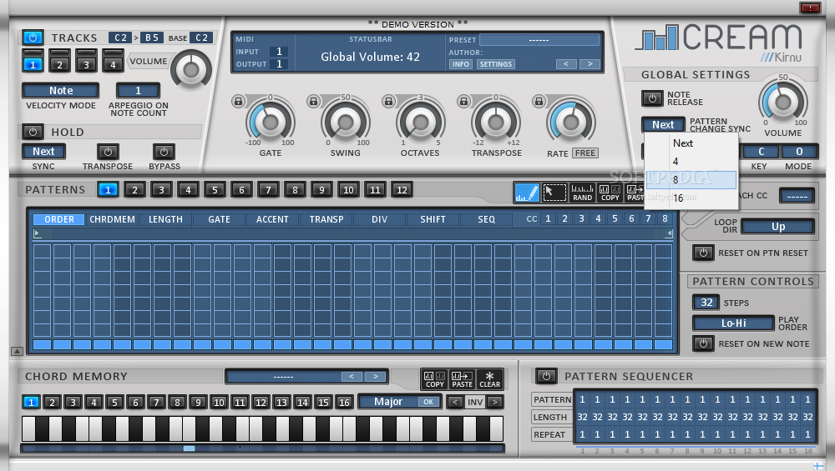The width and height of the screenshot is (835, 471).
Task: Toggle Tracks power button
Action: [x=33, y=38]
